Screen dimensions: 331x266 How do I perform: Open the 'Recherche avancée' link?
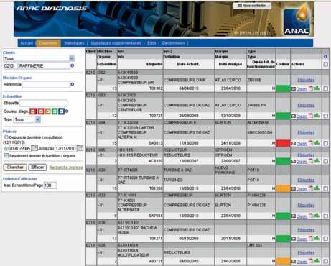point(66,168)
